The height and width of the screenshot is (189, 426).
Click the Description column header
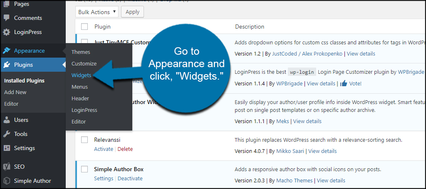[250, 27]
